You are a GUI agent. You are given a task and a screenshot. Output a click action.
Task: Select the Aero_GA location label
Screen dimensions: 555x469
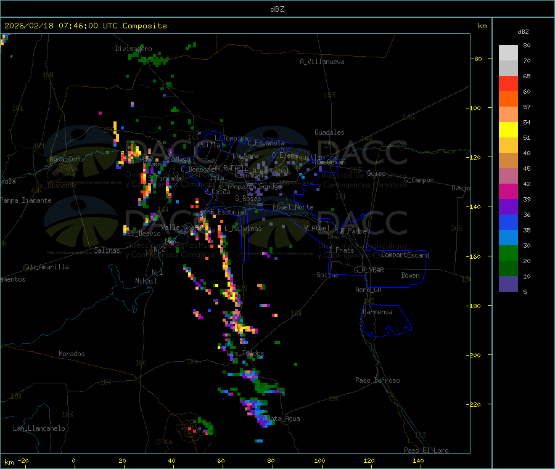pyautogui.click(x=369, y=290)
